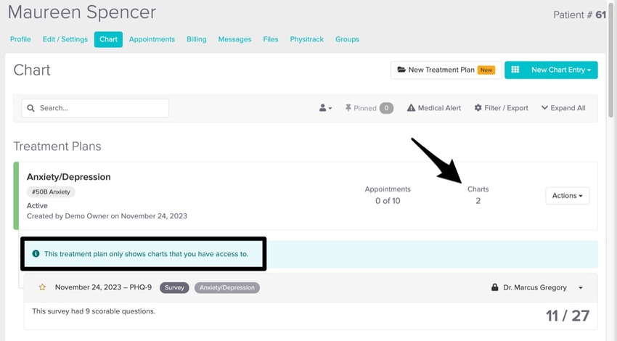Open the Billing tab
This screenshot has width=617, height=341.
[x=196, y=39]
